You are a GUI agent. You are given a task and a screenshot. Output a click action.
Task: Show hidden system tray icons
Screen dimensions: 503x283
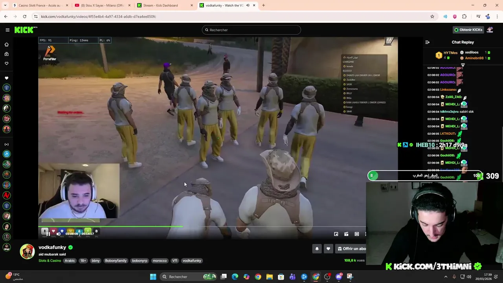(x=446, y=277)
